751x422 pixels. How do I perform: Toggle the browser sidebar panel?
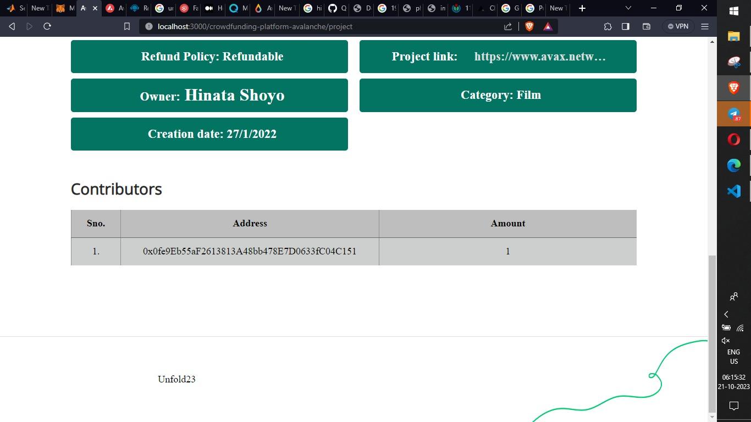pos(626,26)
